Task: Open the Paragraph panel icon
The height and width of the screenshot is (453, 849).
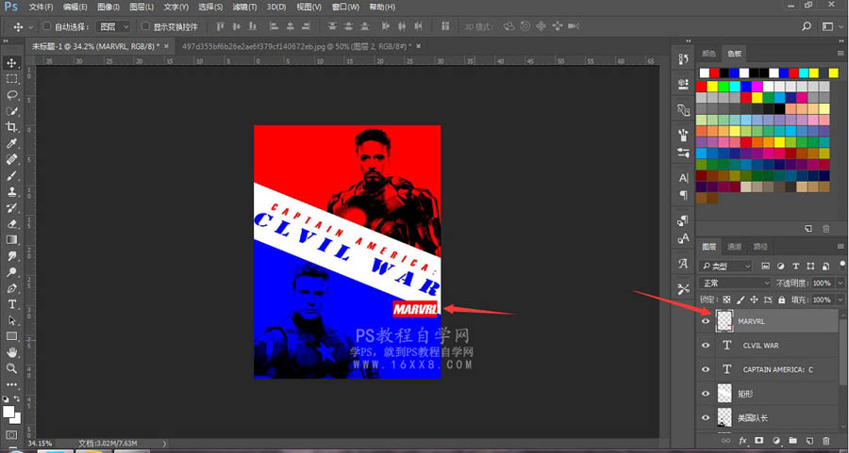Action: (683, 195)
